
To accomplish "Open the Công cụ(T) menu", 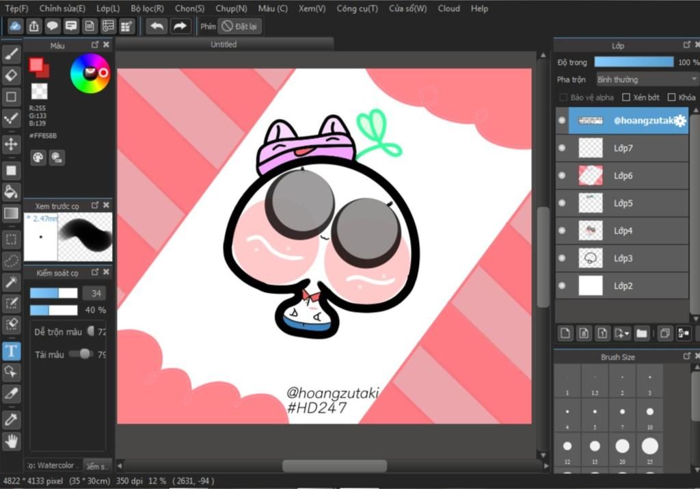I will point(357,8).
